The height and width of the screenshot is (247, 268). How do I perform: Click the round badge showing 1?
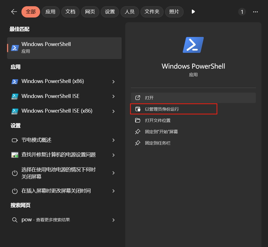(242, 12)
